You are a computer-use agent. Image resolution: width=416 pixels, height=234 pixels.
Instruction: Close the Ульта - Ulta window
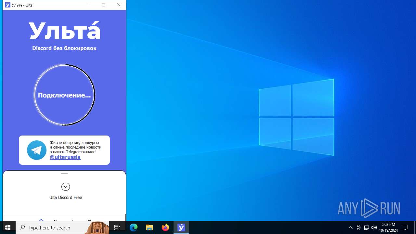(119, 5)
